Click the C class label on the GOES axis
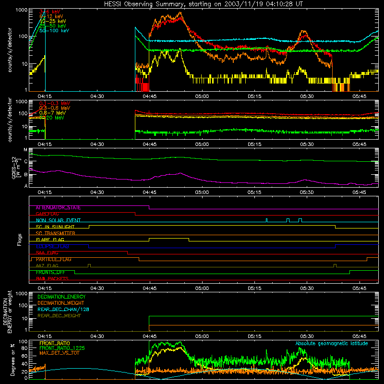384x384 pixels. point(26,162)
